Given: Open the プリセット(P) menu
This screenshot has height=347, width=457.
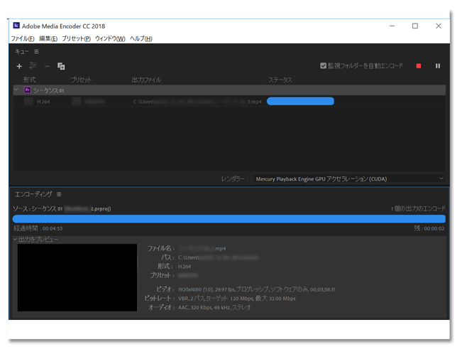Looking at the screenshot, I should (x=77, y=38).
